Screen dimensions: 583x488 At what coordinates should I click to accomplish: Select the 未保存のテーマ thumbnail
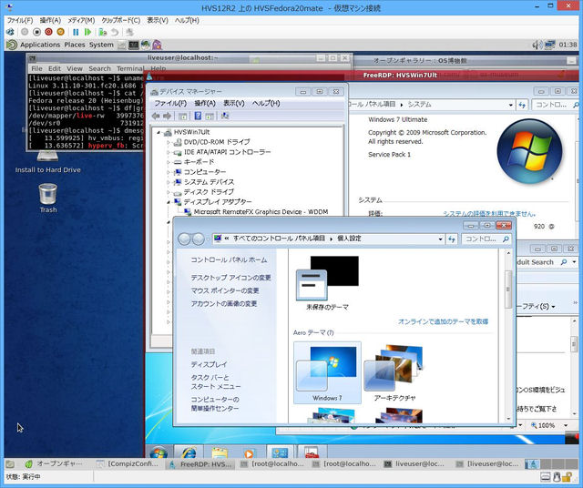click(x=328, y=283)
